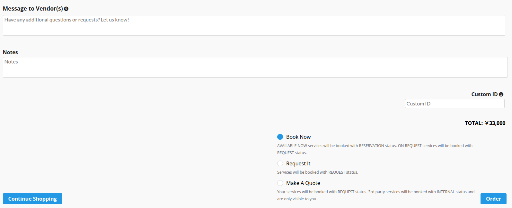The image size is (512, 208).
Task: Click the bold "Custom ID" label
Action: tap(484, 94)
